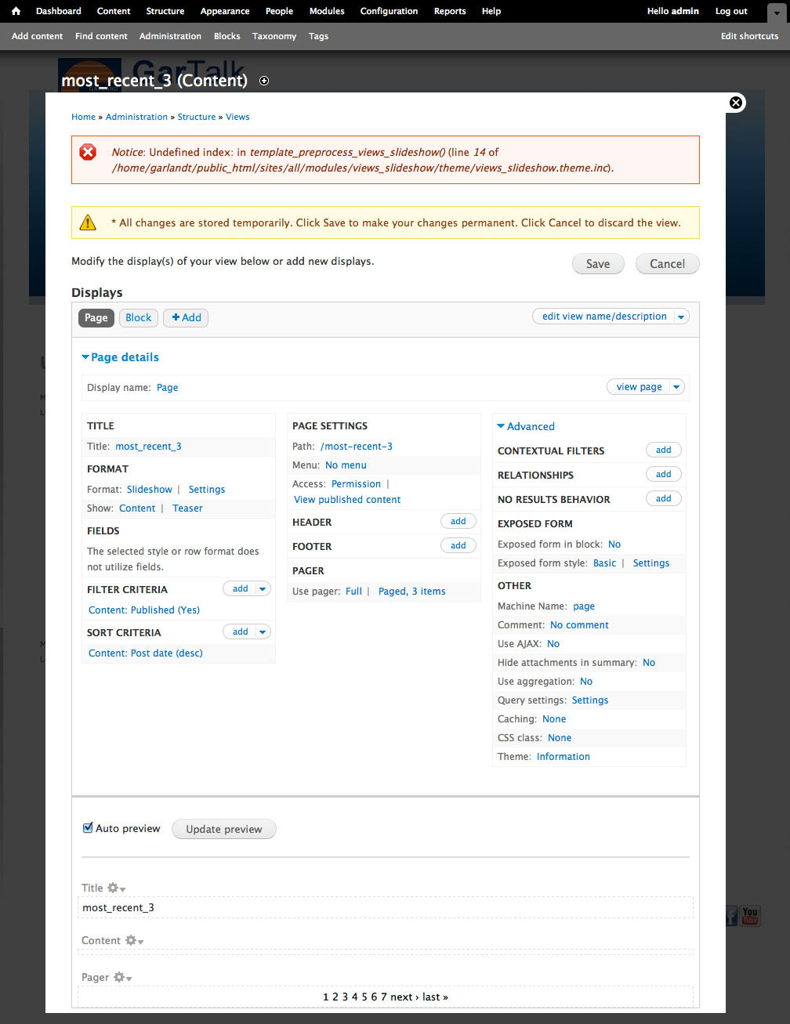Click the YouTube icon at bottom right

tap(750, 915)
